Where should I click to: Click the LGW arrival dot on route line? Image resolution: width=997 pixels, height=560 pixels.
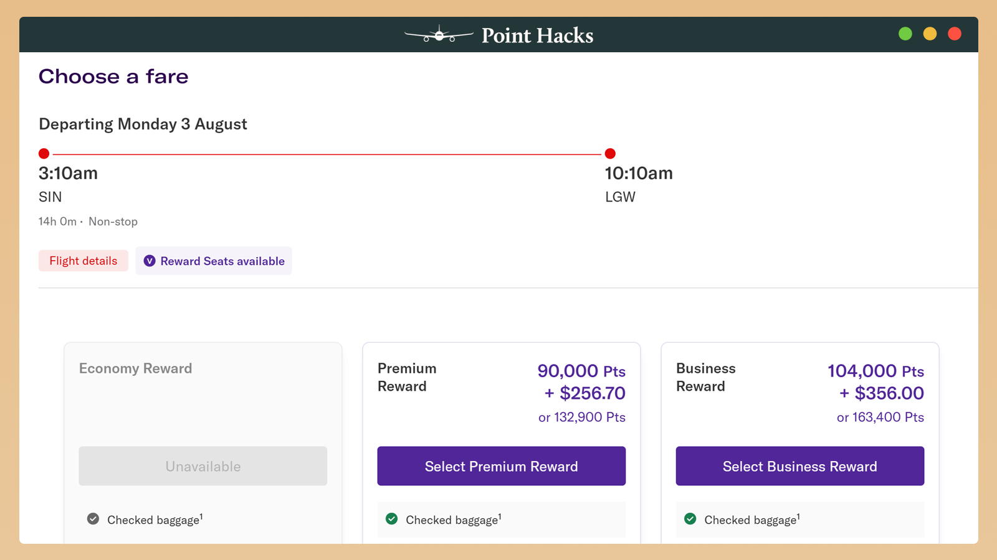[x=610, y=154]
